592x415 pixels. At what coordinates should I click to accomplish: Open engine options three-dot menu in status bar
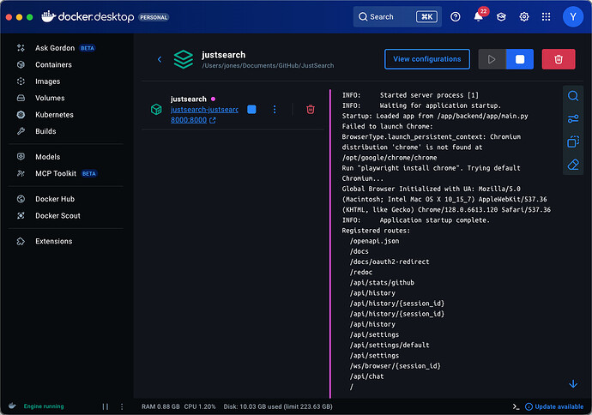point(122,406)
